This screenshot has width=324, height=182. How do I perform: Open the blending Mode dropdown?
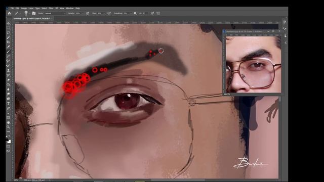click(55, 13)
